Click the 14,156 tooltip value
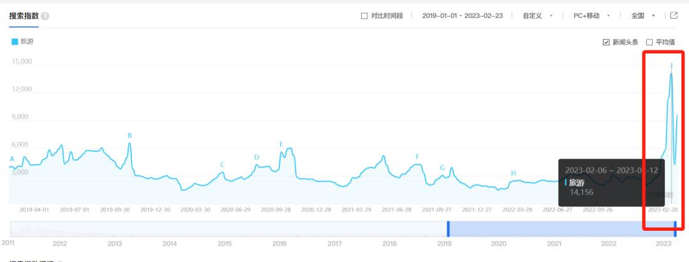Image resolution: width=689 pixels, height=262 pixels. pos(582,193)
